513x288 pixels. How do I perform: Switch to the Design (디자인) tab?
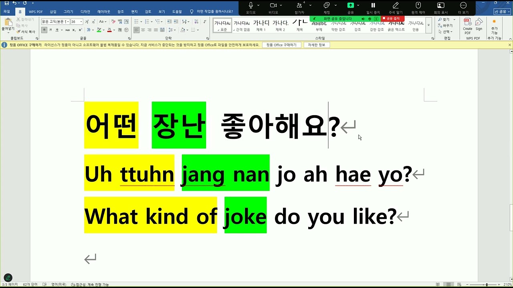[x=85, y=12]
